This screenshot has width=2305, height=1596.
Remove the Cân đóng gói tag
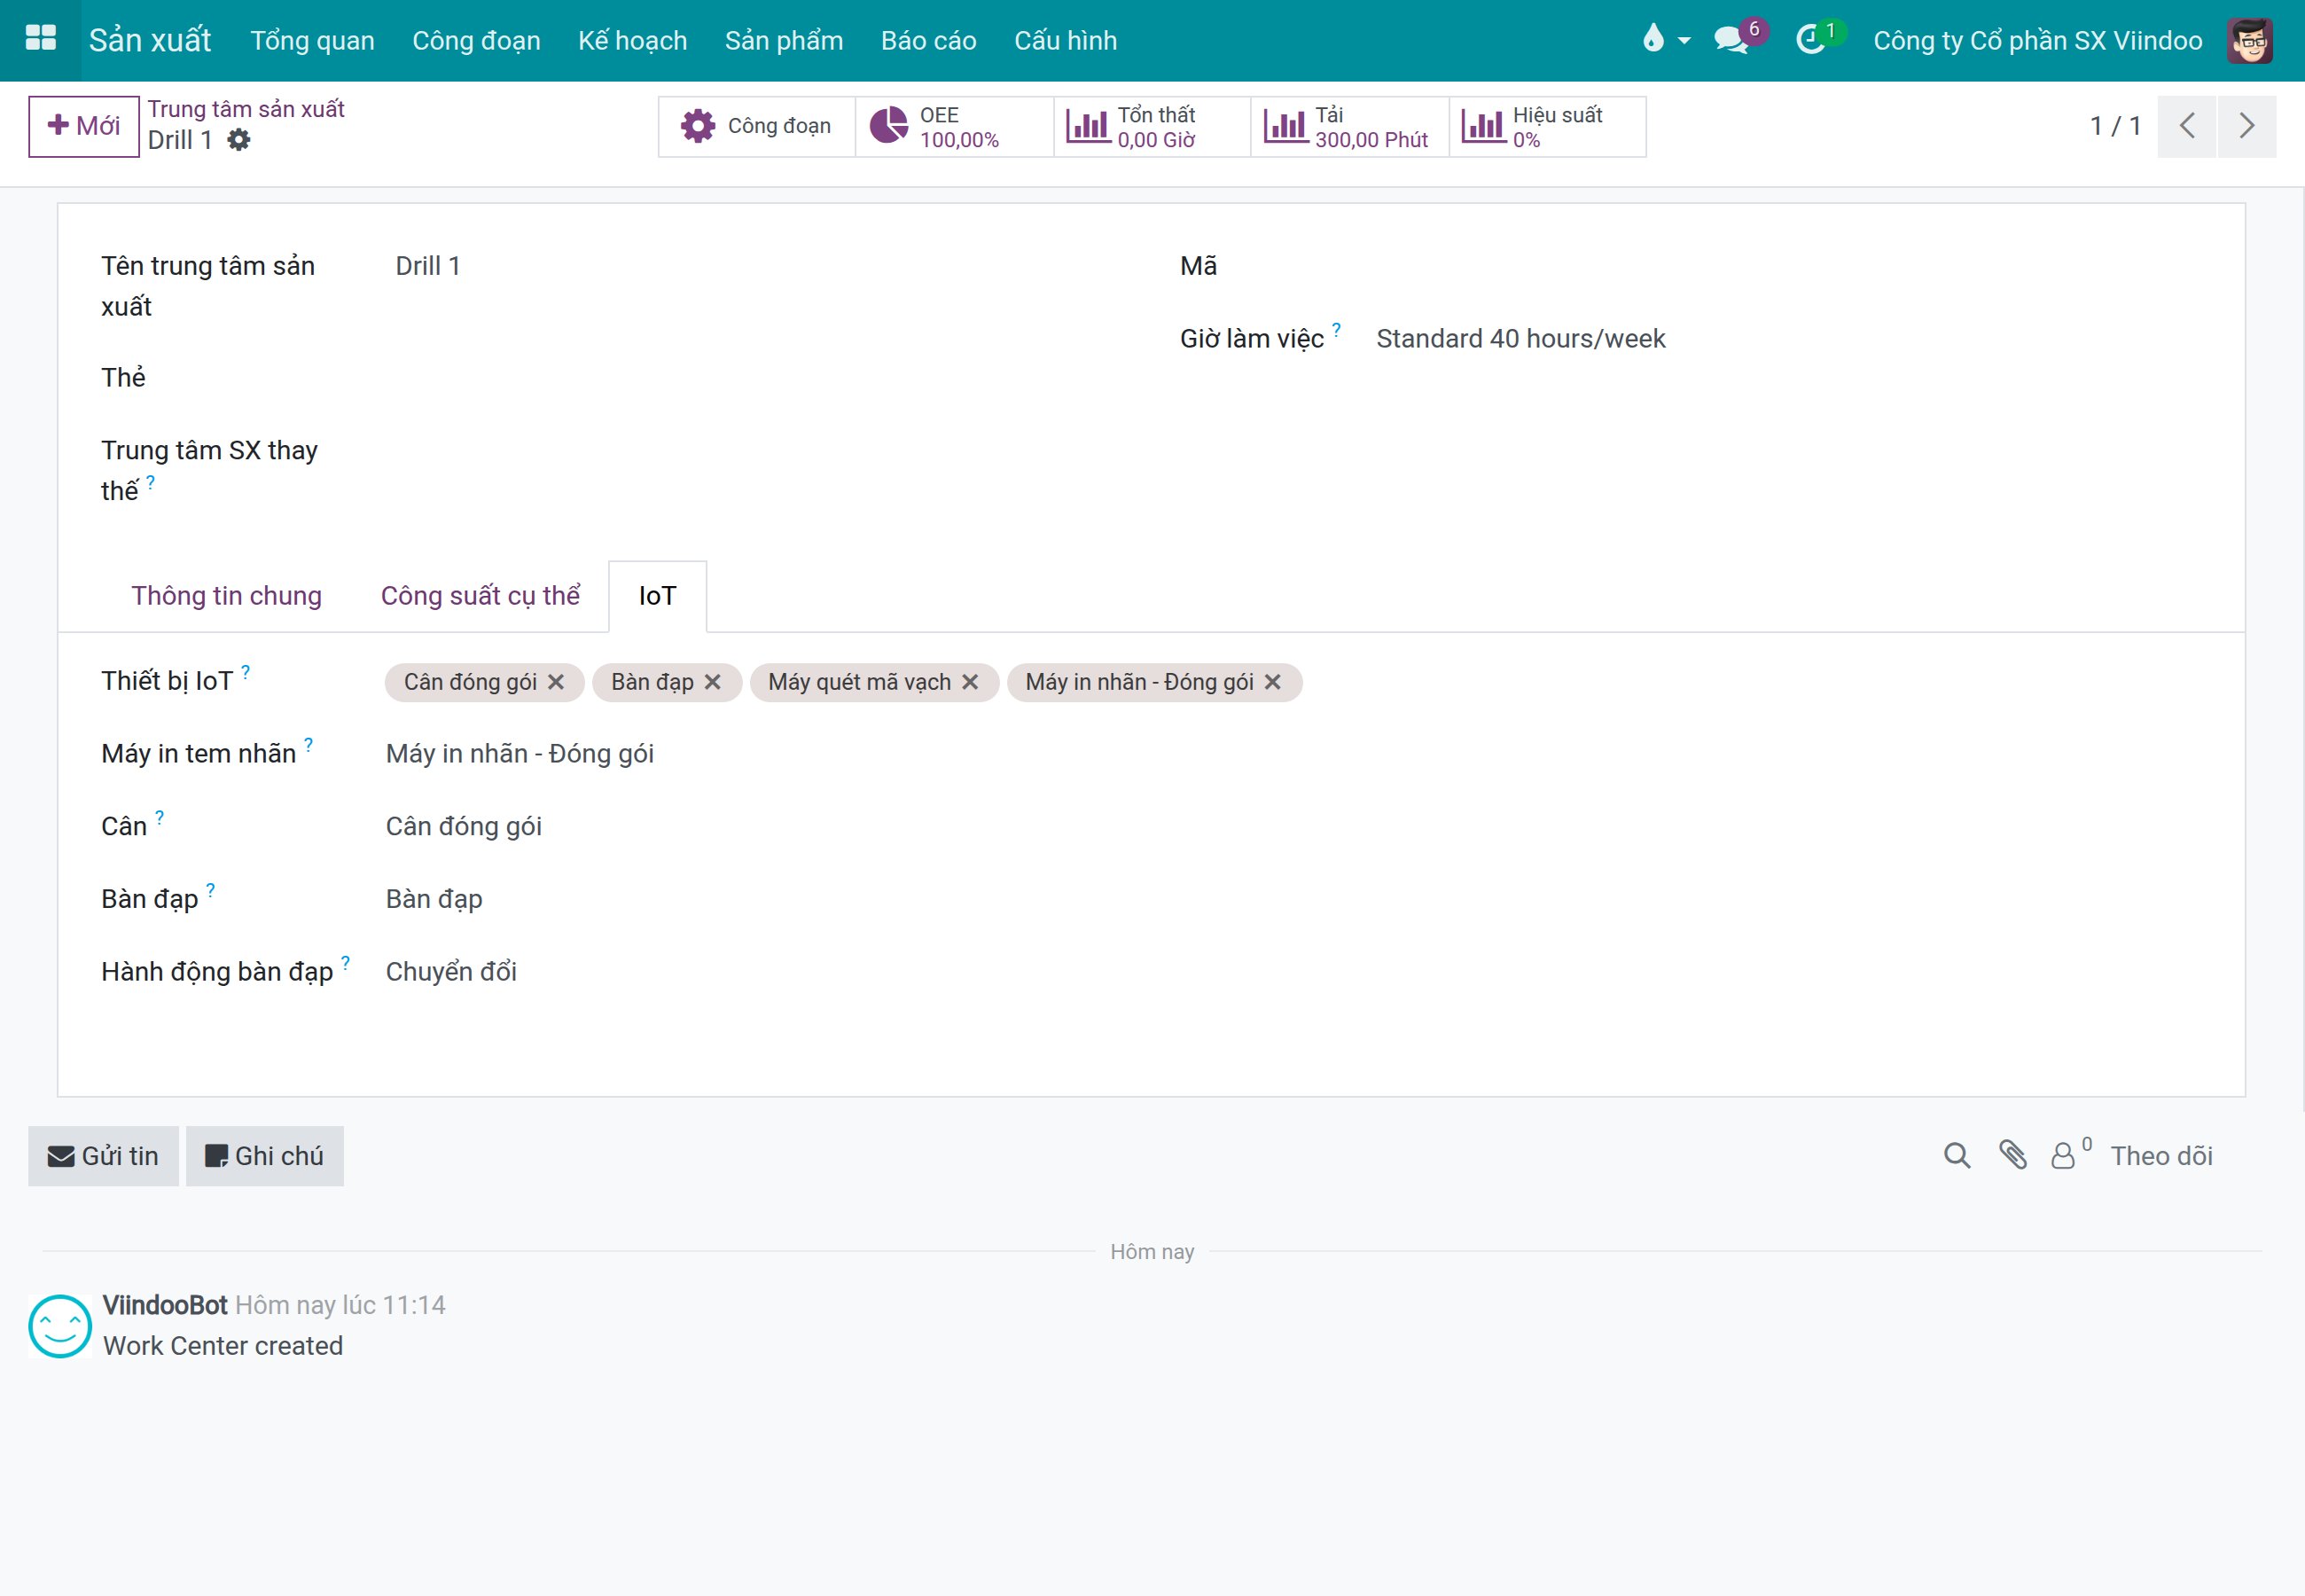tap(556, 682)
